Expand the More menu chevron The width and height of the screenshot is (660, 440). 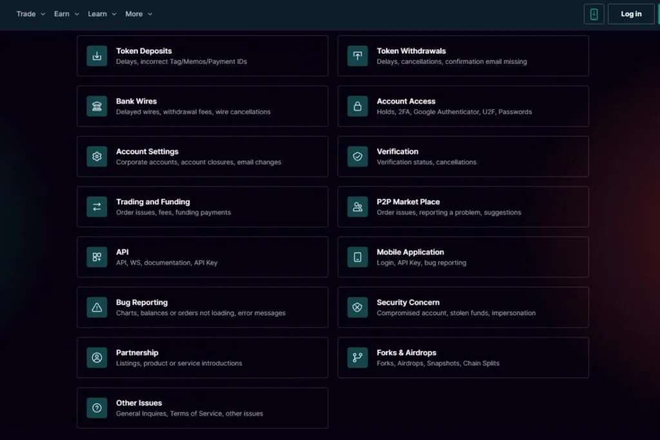[150, 14]
